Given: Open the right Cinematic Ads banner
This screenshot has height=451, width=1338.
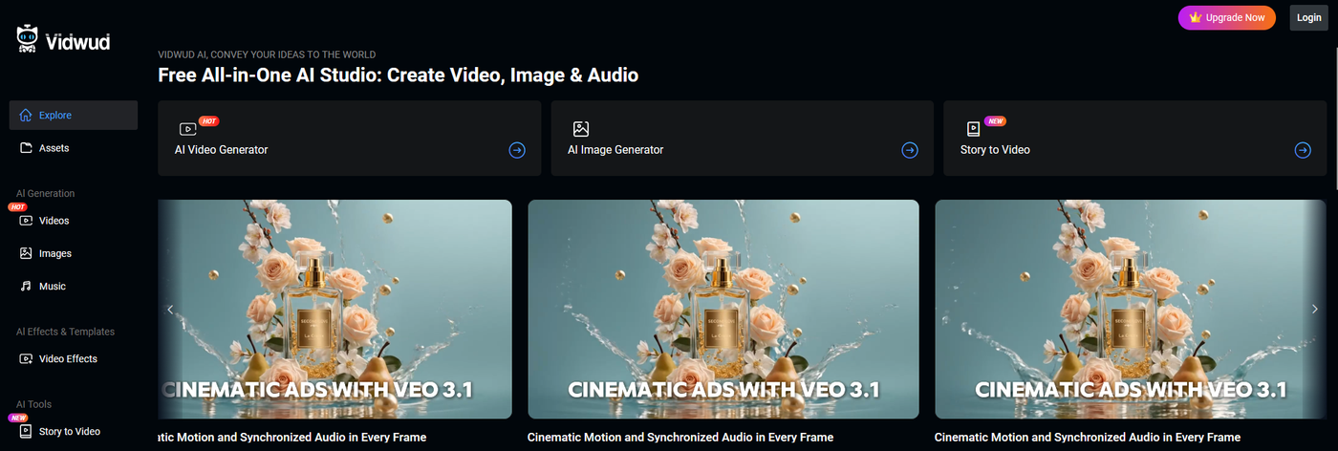Looking at the screenshot, I should (1131, 309).
